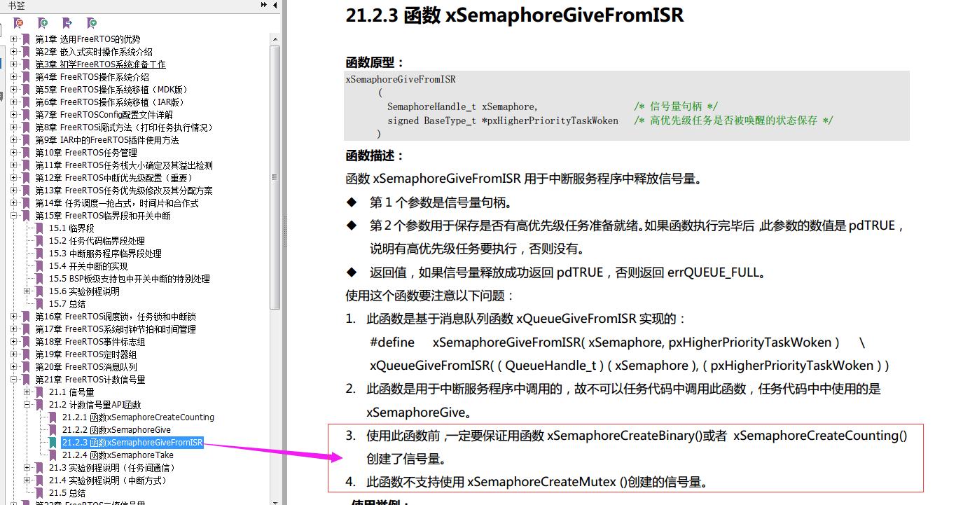Image resolution: width=970 pixels, height=505 pixels.
Task: Collapse the bookmarks panel with the left-arrow icon
Action: (275, 5)
